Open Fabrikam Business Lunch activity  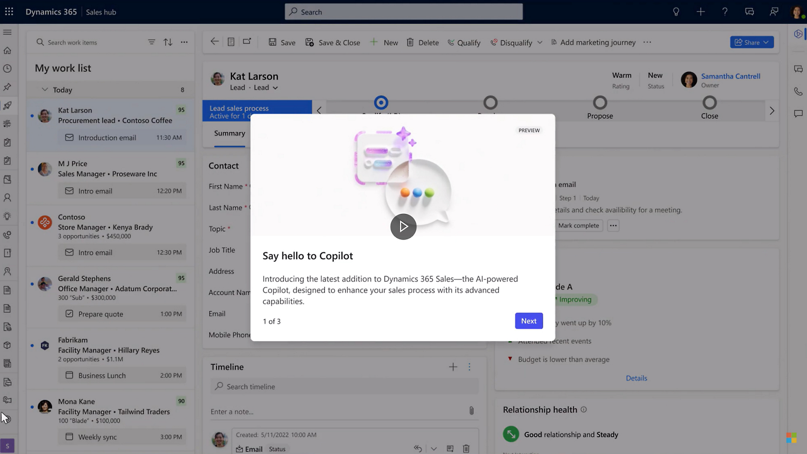[122, 375]
